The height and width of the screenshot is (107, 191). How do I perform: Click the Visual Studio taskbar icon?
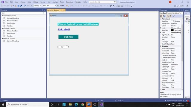click(x=101, y=104)
